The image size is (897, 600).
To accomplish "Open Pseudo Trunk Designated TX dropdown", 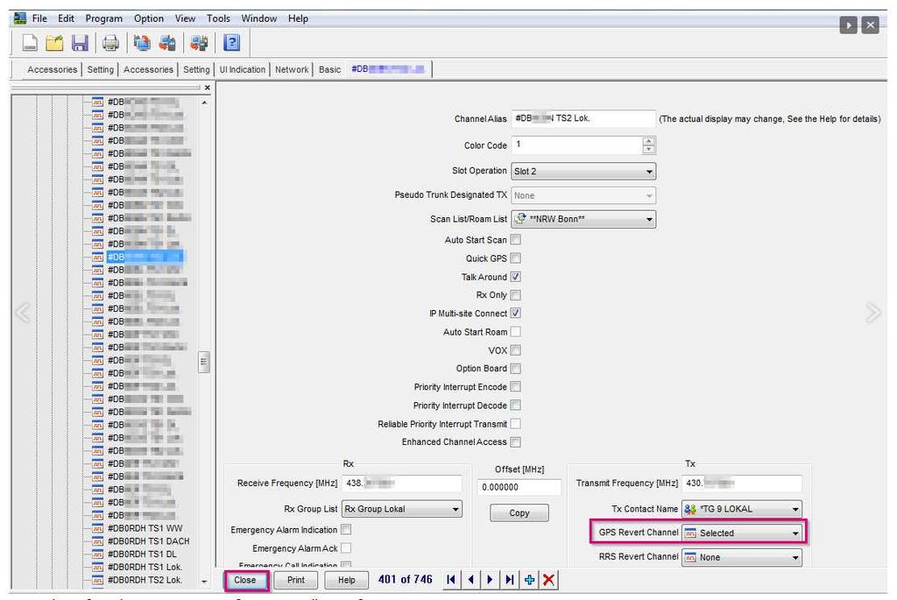I will [x=583, y=195].
